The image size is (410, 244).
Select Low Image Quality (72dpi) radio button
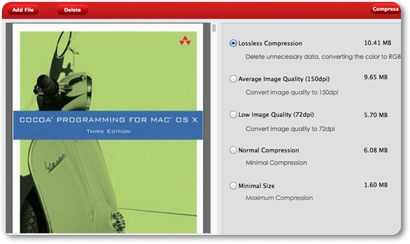pyautogui.click(x=233, y=114)
